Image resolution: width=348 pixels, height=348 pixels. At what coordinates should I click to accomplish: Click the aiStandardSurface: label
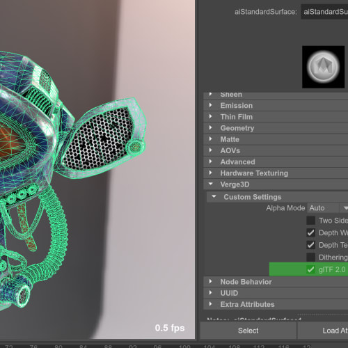click(x=266, y=12)
